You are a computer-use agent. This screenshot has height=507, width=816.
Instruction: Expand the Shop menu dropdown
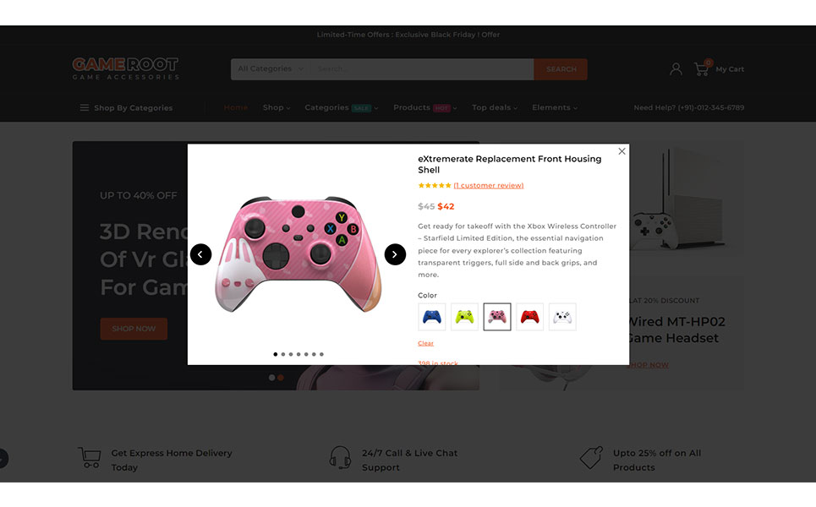[x=277, y=107]
